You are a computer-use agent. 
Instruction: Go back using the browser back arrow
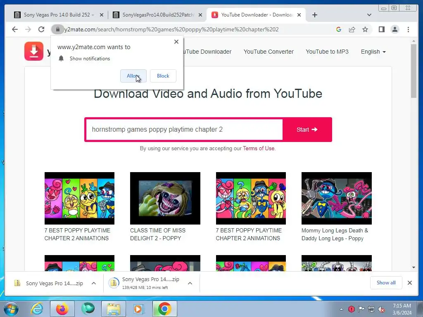coord(15,29)
